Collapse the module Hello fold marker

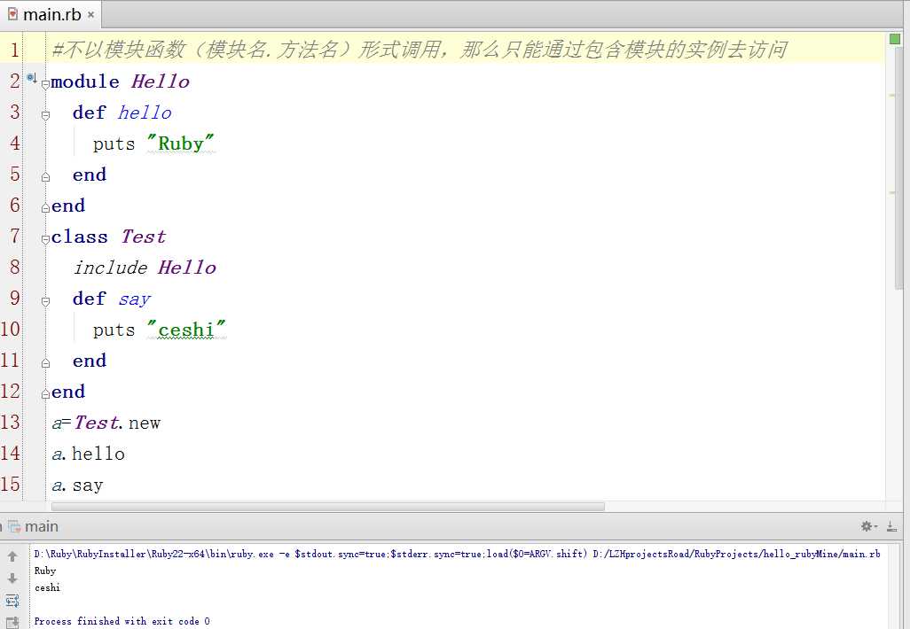(45, 85)
